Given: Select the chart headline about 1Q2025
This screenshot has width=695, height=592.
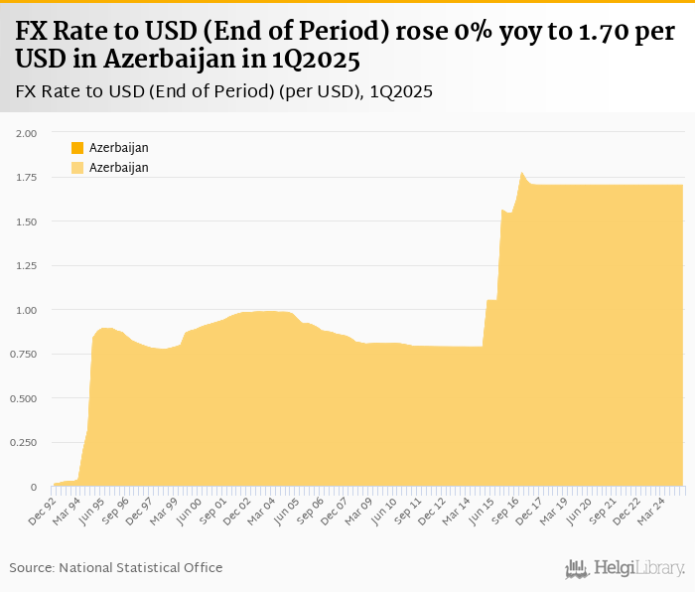Looking at the screenshot, I should [346, 47].
